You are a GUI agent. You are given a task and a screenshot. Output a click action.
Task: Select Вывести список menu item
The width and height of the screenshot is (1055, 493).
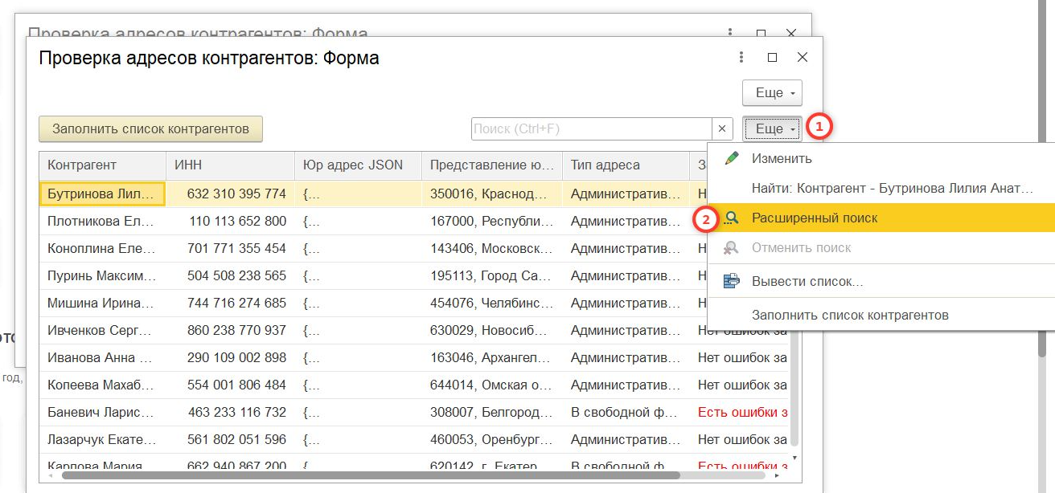coord(807,282)
